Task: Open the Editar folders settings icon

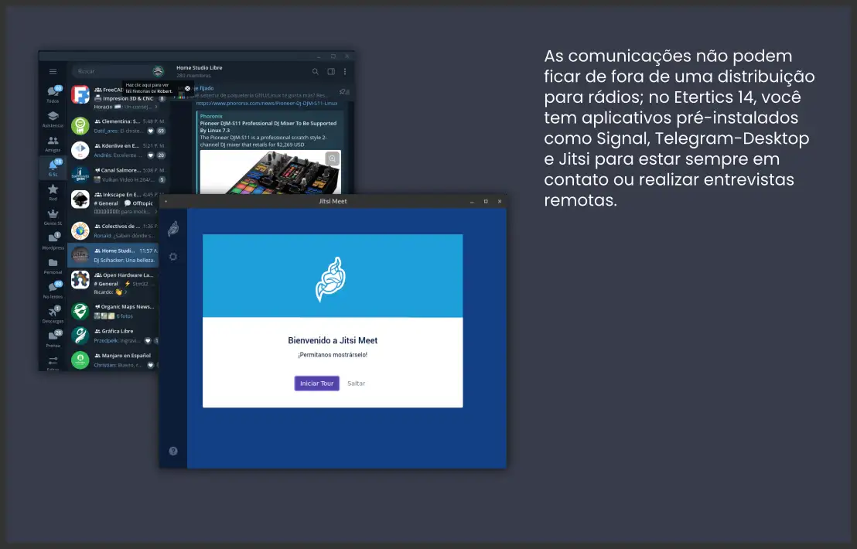Action: coord(53,362)
